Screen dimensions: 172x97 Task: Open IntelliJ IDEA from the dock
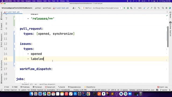point(84,94)
